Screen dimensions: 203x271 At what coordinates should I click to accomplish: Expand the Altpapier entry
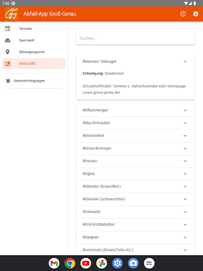(x=135, y=237)
